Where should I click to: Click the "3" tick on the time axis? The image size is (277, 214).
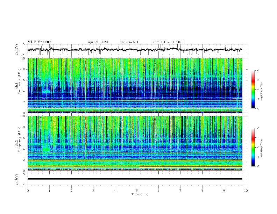click(x=93, y=191)
